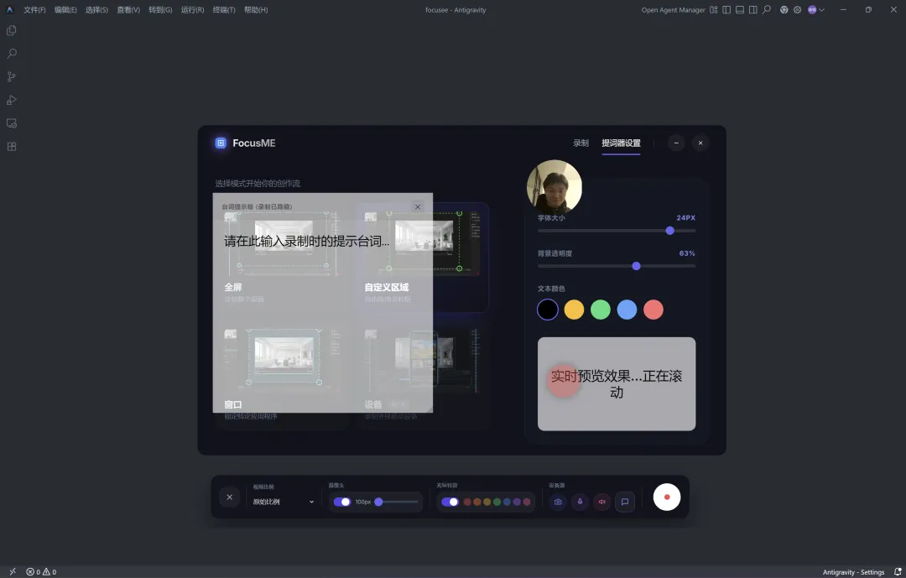906x578 pixels.
Task: Toggle the 光标特效 cursor effect switch
Action: pos(450,502)
